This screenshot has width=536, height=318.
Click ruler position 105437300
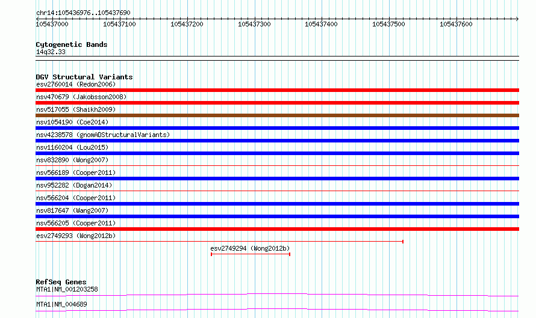coord(254,24)
